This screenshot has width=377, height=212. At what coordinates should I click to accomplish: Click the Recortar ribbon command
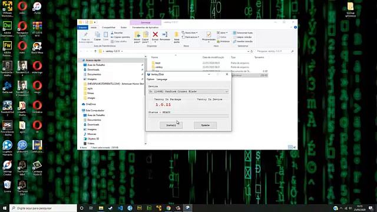pyautogui.click(x=117, y=33)
